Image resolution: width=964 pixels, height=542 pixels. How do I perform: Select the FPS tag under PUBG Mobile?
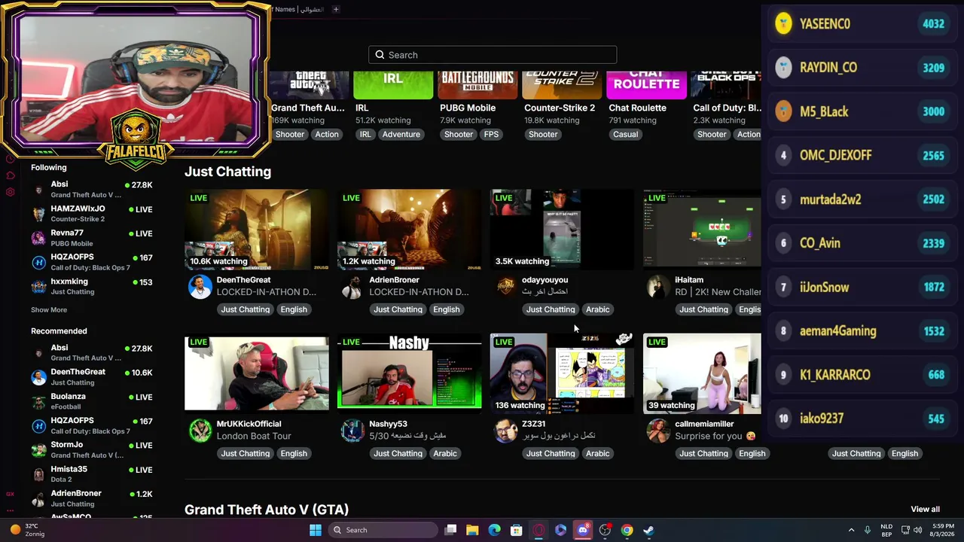click(x=491, y=134)
